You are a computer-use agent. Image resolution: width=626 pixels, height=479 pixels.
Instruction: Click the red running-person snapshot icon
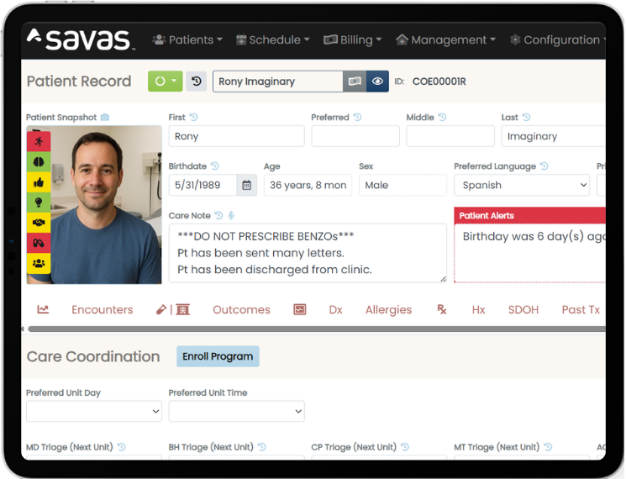[x=39, y=141]
